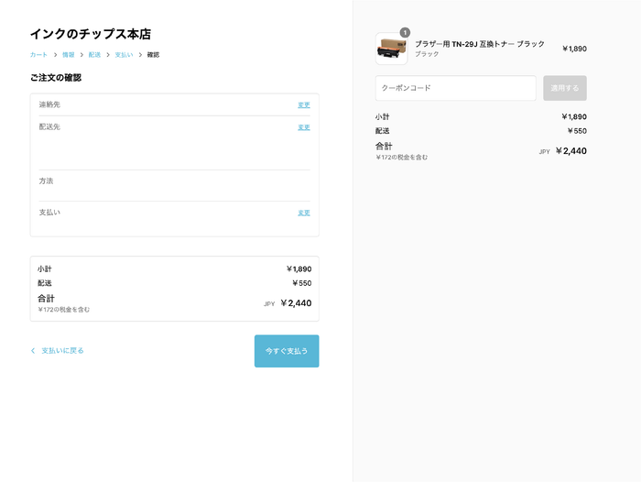Click the current 確認 breadcrumb step
641x482 pixels.
pyautogui.click(x=153, y=55)
